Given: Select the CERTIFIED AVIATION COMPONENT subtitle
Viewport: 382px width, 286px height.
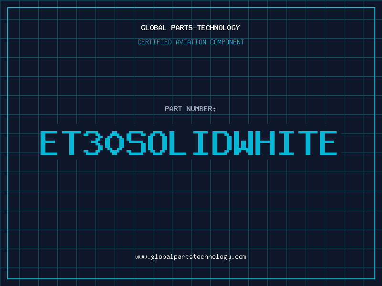Looking at the screenshot, I should click(191, 42).
